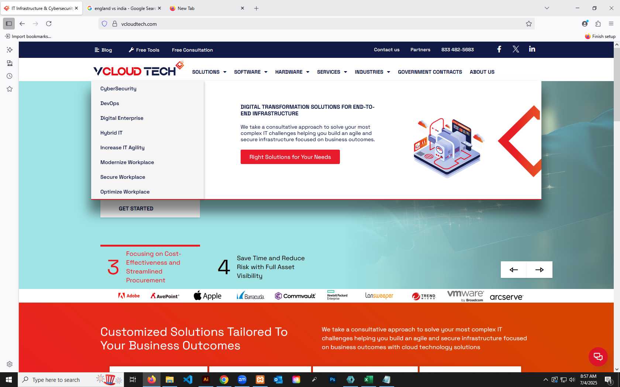Open the Extensions puzzle icon
620x387 pixels.
(598, 24)
